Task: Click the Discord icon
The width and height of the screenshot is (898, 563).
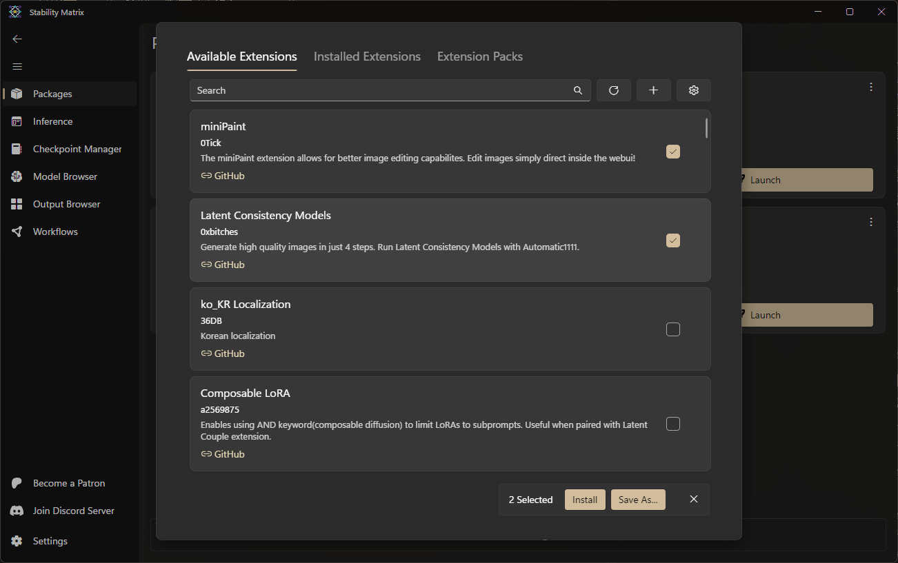Action: point(17,511)
